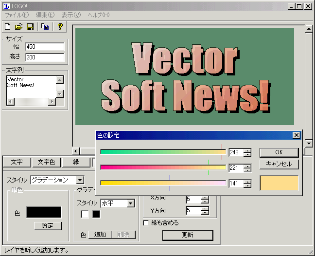Click the blue value field showing 141
Screen dimensions: 315x256
point(236,183)
